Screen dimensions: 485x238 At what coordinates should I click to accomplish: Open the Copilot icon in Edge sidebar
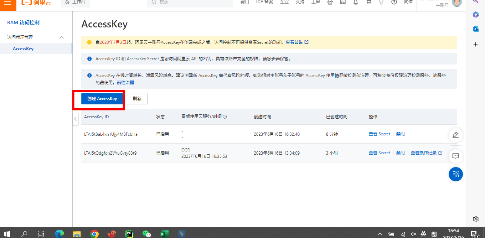(x=475, y=14)
